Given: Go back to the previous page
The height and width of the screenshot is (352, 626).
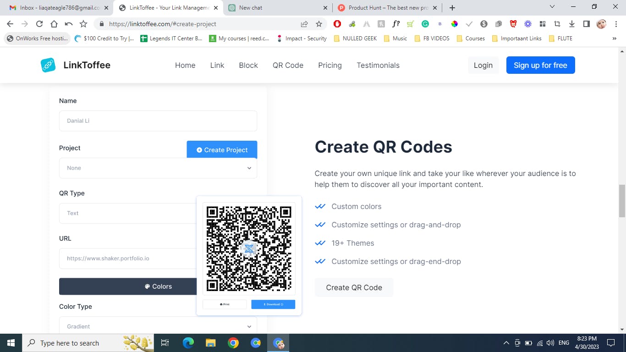Looking at the screenshot, I should (x=10, y=24).
